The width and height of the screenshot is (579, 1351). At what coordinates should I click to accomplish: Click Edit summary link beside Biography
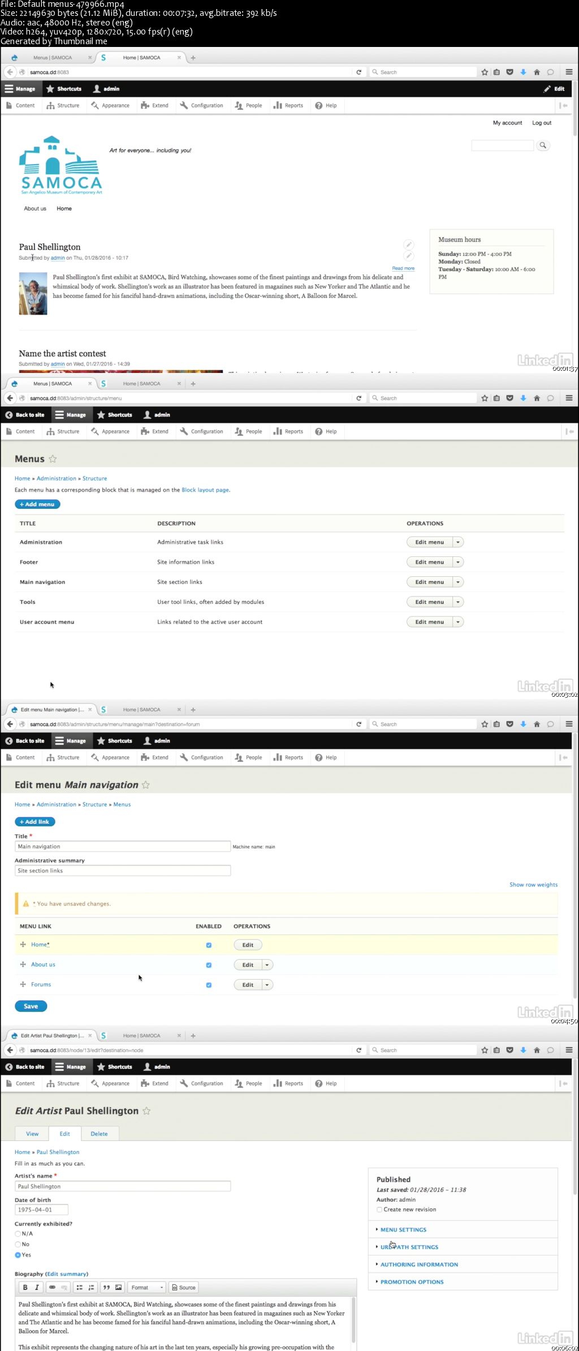pyautogui.click(x=67, y=1274)
